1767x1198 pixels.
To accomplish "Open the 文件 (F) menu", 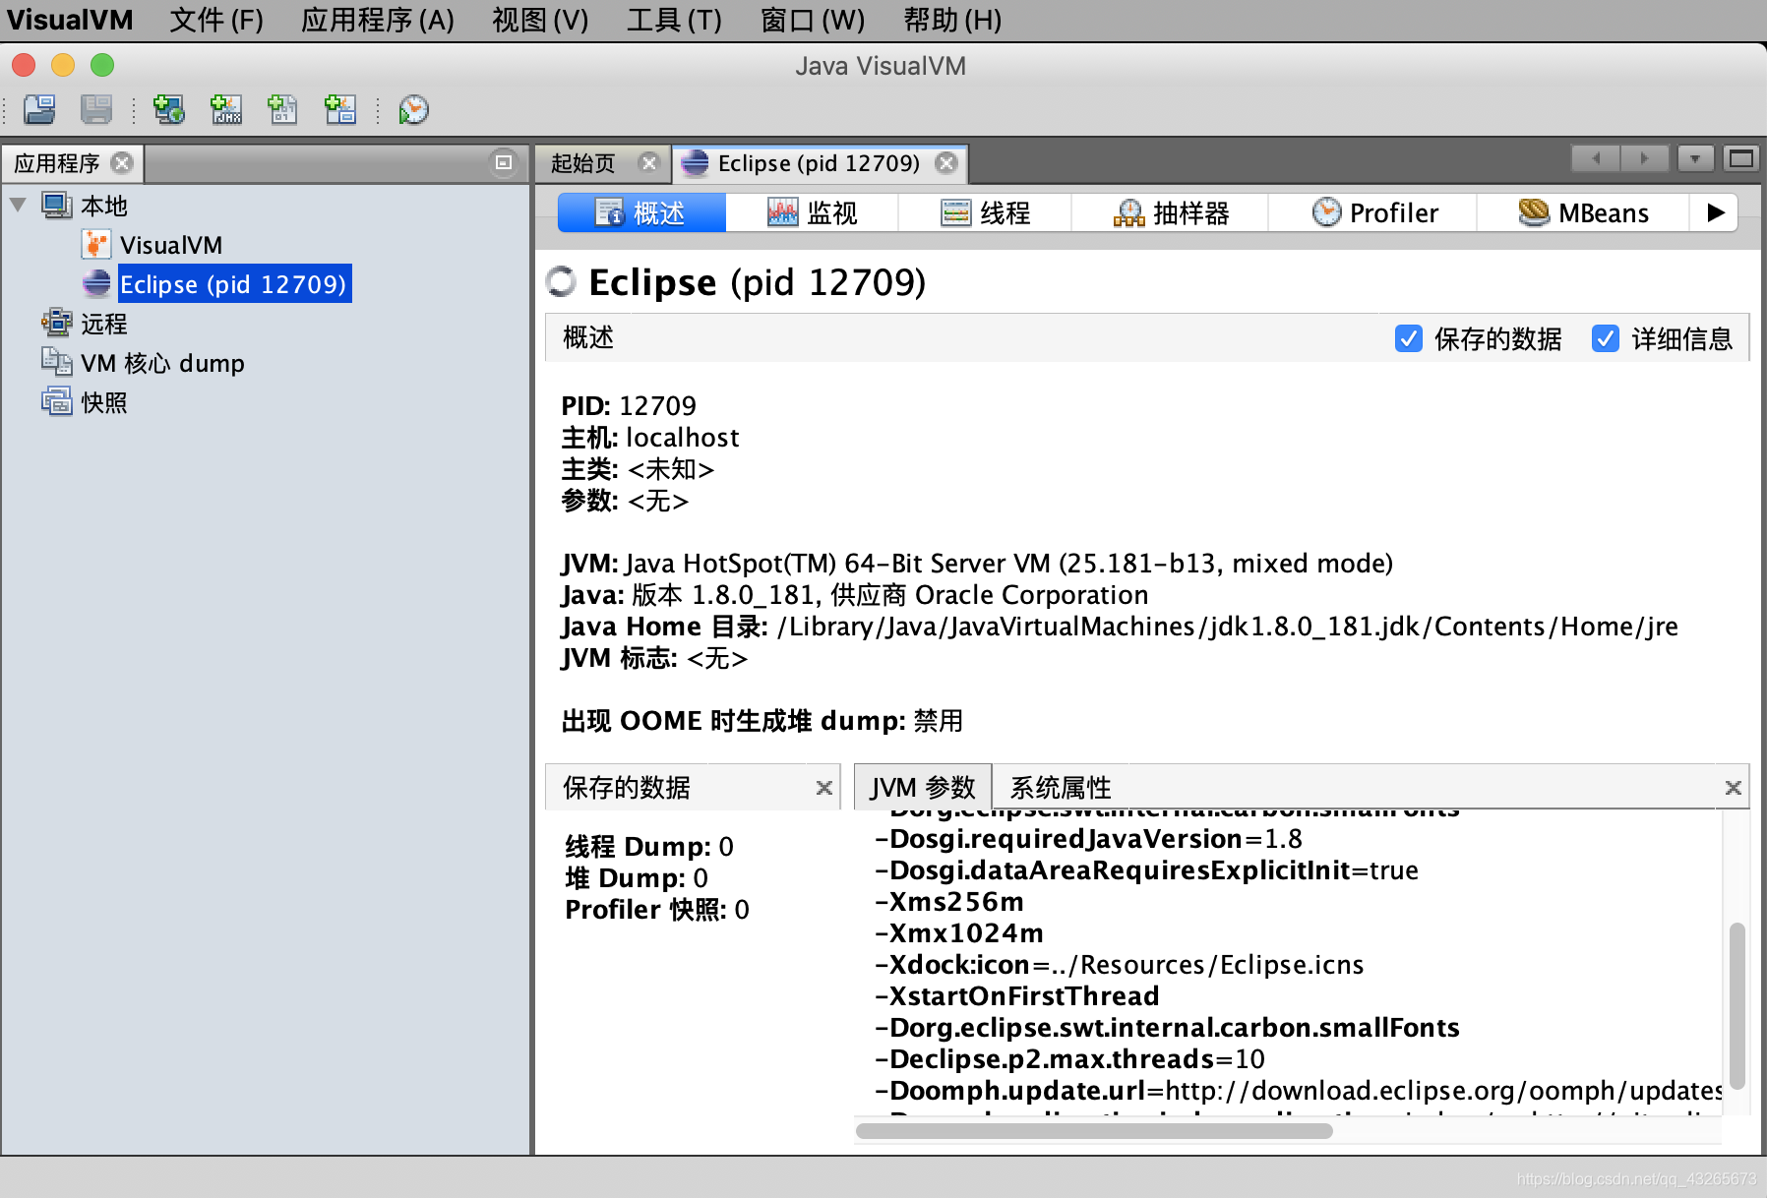I will [216, 20].
